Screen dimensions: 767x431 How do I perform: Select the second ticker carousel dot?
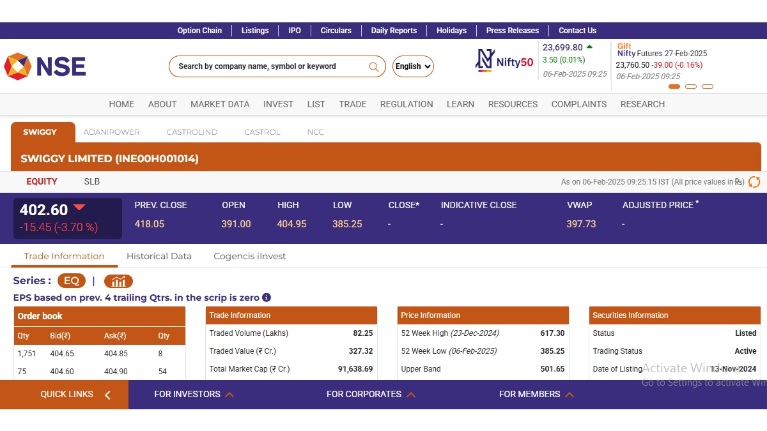pos(691,86)
